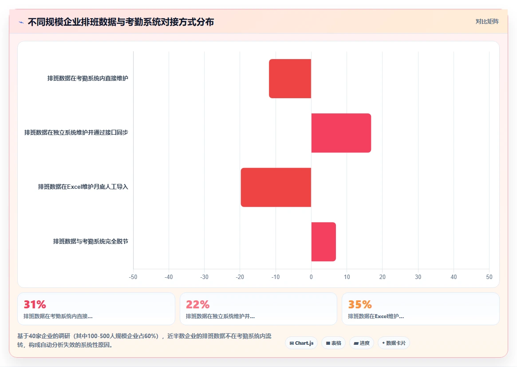Click the -50 axis tick label
The height and width of the screenshot is (367, 517).
point(133,277)
